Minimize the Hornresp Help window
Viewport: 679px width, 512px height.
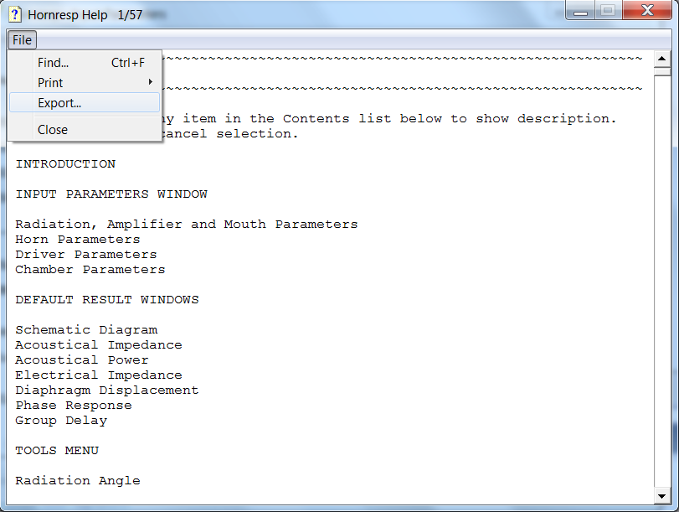580,10
